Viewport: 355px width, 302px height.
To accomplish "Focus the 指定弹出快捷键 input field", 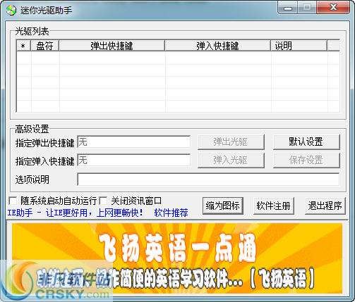I will tap(134, 141).
